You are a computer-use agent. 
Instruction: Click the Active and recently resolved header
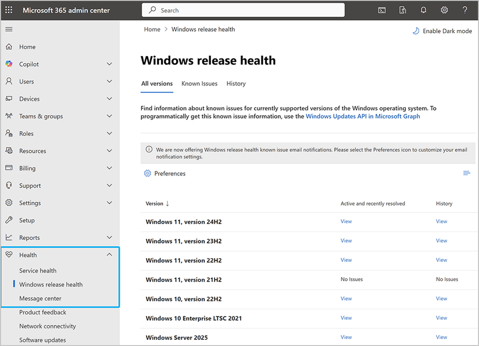(373, 203)
